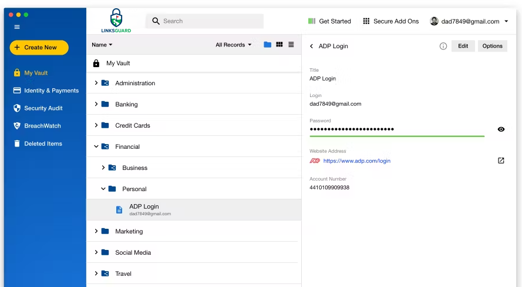
Task: Click the Identity & Payments card icon
Action: pos(17,91)
